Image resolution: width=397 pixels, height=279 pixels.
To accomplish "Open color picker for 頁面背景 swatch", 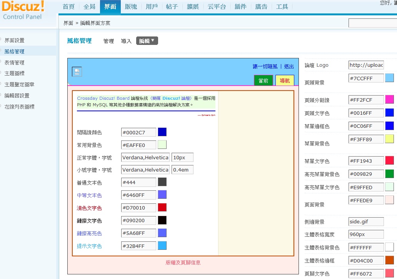I will [x=389, y=200].
